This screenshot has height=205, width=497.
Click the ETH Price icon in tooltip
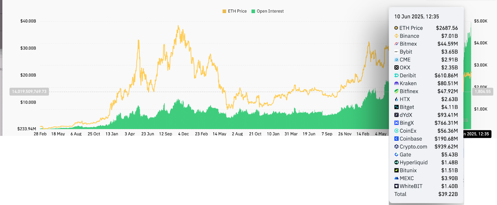[396, 28]
